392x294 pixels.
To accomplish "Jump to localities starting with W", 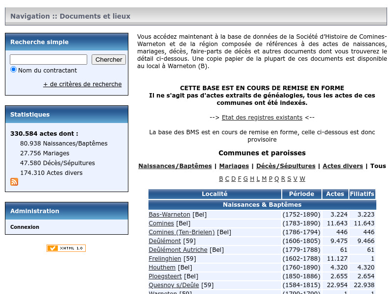I will [x=302, y=178].
